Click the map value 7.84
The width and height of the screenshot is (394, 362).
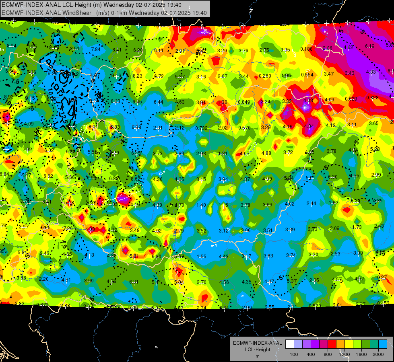tap(96, 49)
